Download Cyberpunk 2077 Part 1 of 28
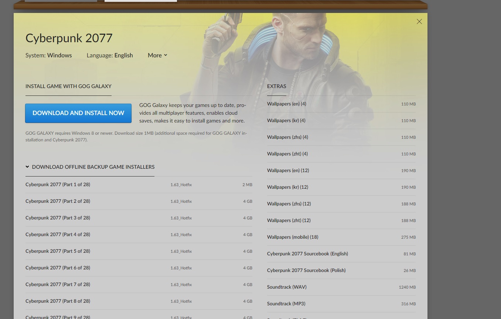The width and height of the screenshot is (501, 319). coord(139,185)
